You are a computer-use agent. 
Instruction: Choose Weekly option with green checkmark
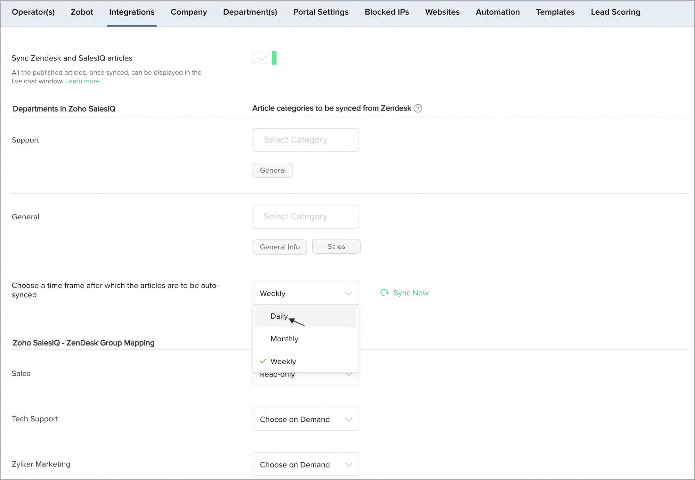click(x=305, y=361)
